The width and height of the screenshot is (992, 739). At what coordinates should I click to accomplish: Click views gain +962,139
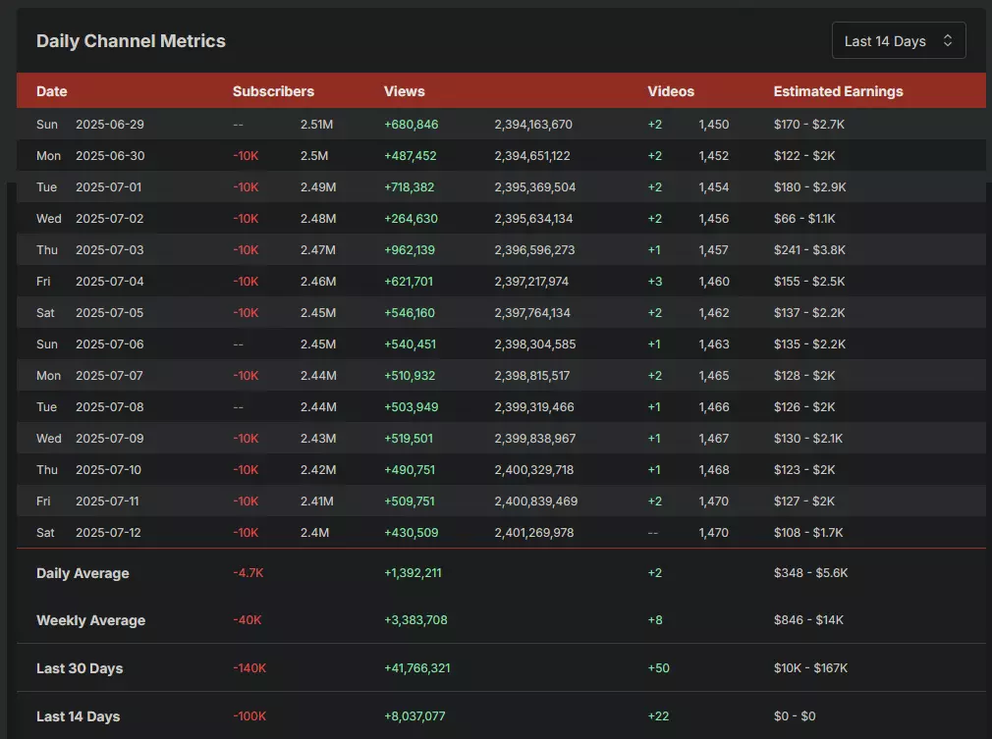pos(410,249)
